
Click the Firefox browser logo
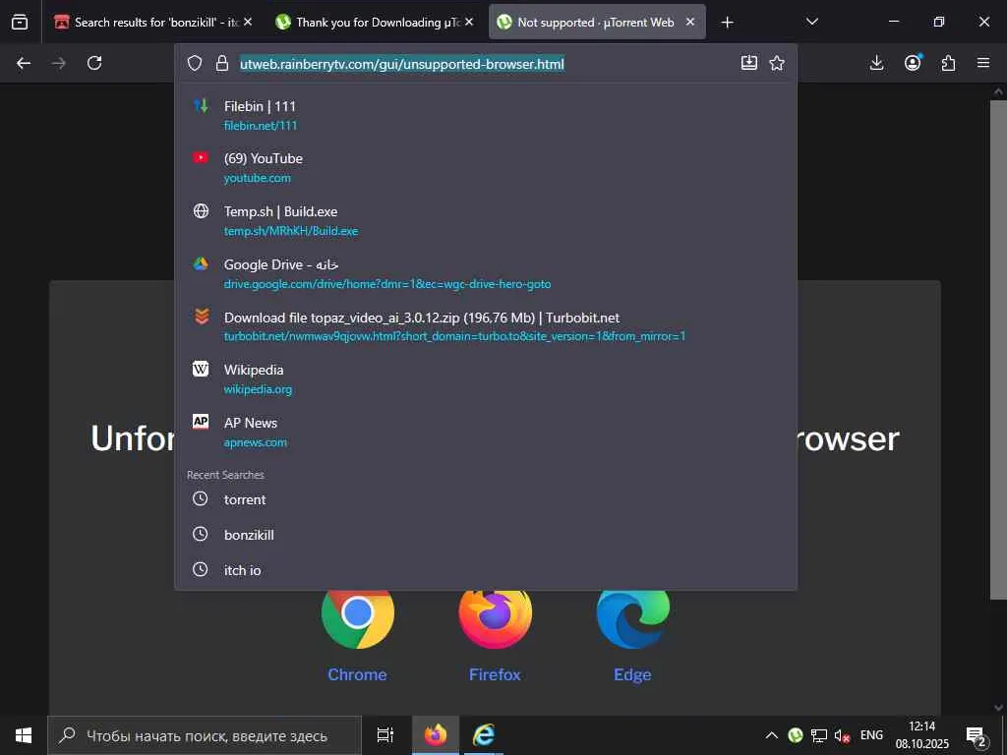[x=496, y=617]
